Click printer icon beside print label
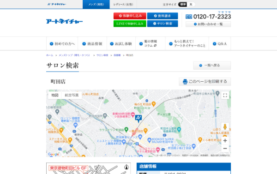Viewport: 277px width, 174px height. [x=185, y=82]
